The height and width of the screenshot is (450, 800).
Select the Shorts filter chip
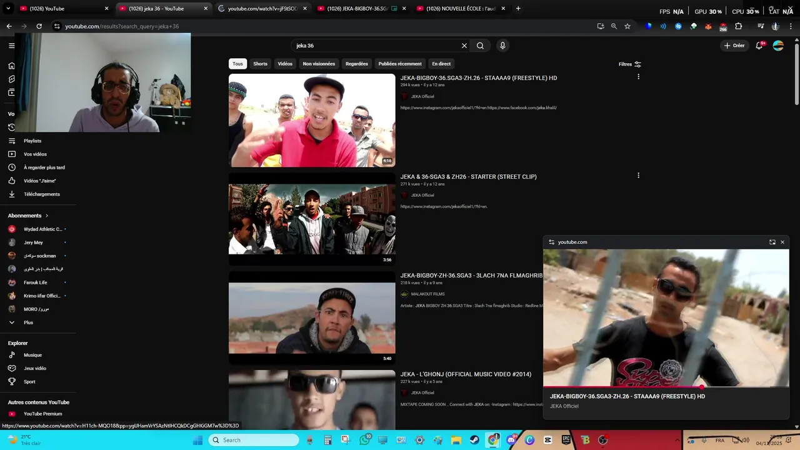(x=261, y=64)
